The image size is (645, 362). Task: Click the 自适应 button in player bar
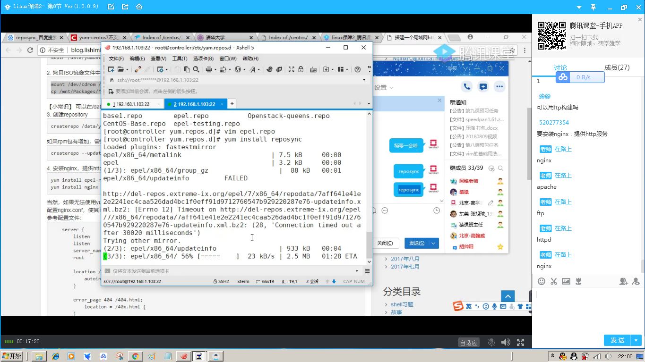(469, 343)
